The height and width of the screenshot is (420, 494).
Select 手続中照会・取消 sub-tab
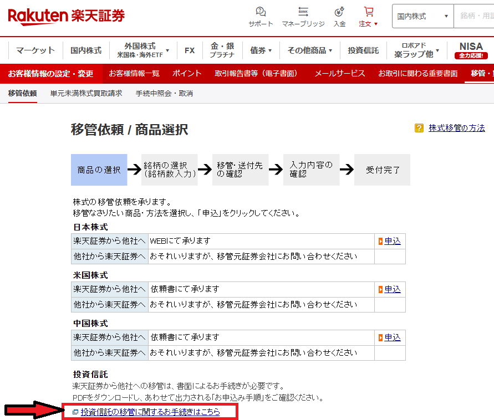(x=164, y=94)
